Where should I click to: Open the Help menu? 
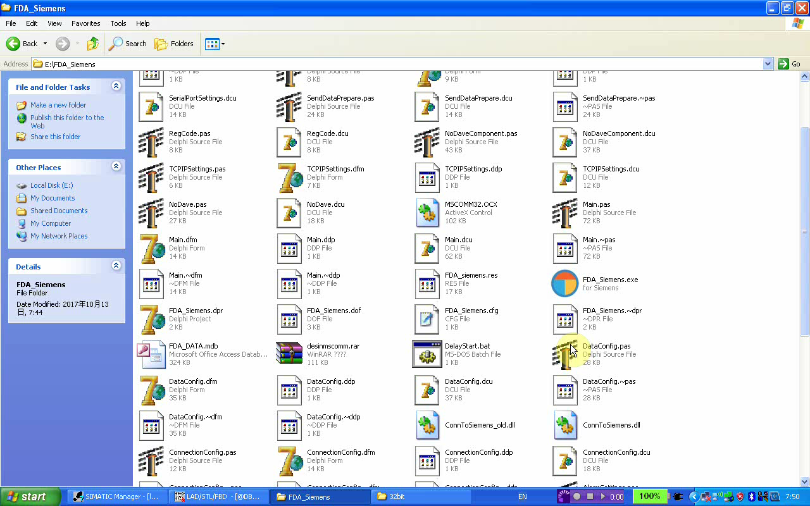(143, 23)
